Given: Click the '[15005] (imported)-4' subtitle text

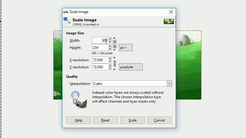Looking at the screenshot, I should click(86, 25).
